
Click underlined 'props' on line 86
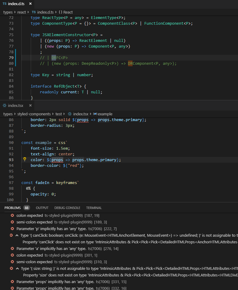(83, 120)
